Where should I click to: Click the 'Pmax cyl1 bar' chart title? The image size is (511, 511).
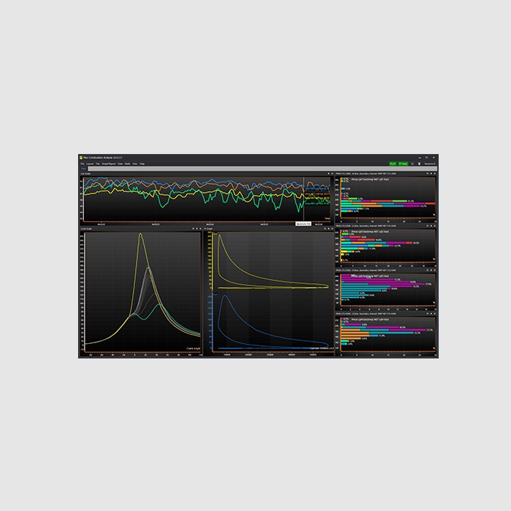(x=370, y=180)
